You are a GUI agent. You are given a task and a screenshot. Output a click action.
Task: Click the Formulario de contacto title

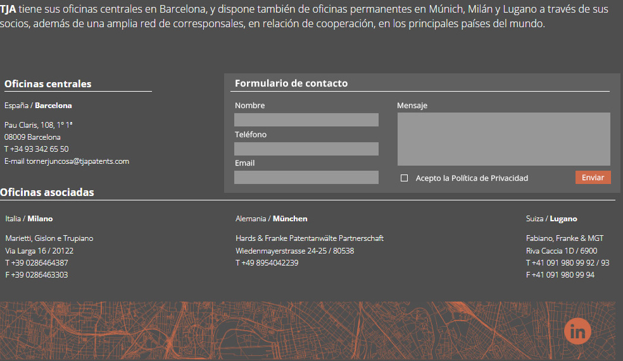point(291,83)
